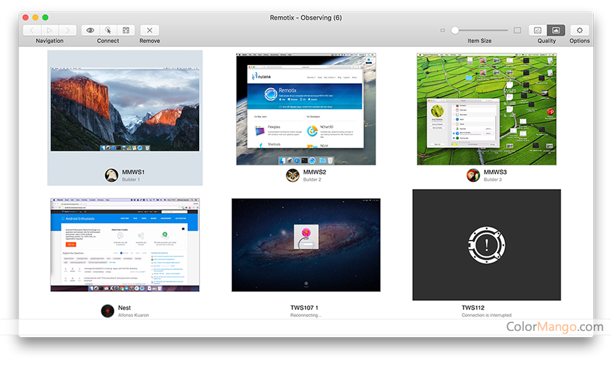This screenshot has width=611, height=369.
Task: Adjust the Item Size slider
Action: tap(455, 30)
